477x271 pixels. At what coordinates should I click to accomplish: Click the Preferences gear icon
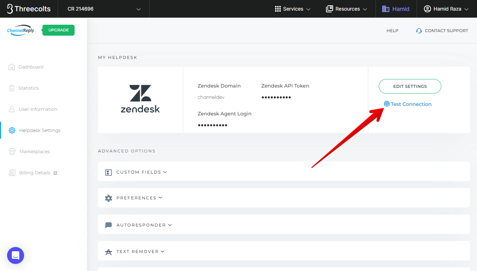click(109, 198)
